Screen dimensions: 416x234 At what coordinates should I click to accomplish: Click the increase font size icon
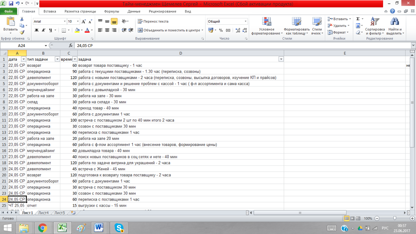click(x=83, y=21)
